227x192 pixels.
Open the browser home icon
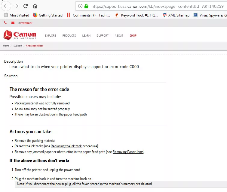[35, 6]
